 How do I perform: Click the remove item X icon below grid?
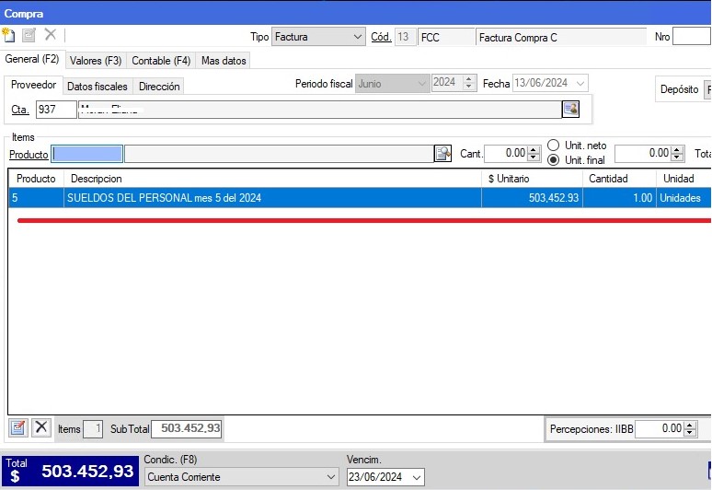click(x=41, y=427)
